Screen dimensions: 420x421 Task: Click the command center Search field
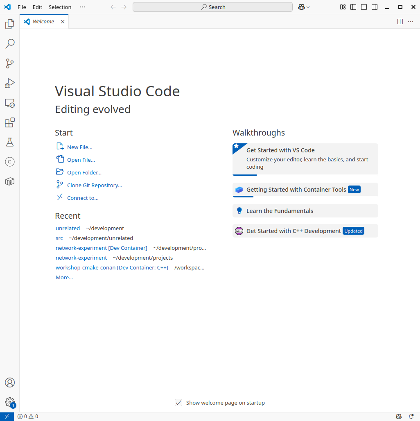212,7
